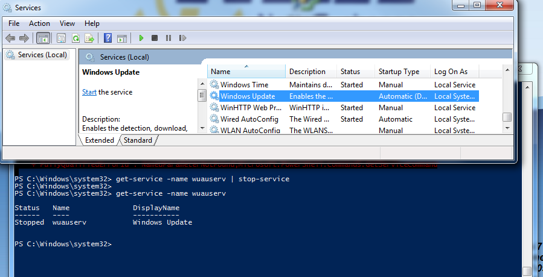543x277 pixels.
Task: Click the Refresh toolbar icon
Action: [x=76, y=38]
